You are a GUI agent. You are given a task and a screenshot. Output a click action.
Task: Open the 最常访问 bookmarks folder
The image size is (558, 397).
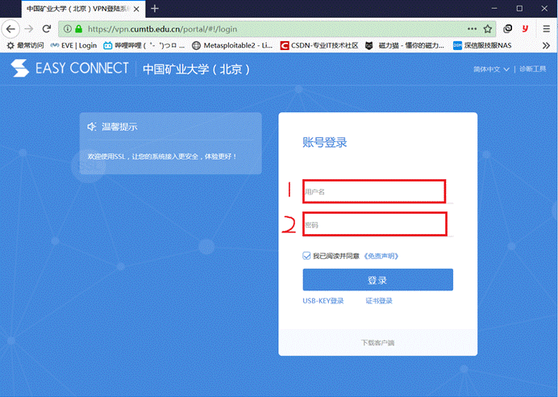(x=26, y=45)
